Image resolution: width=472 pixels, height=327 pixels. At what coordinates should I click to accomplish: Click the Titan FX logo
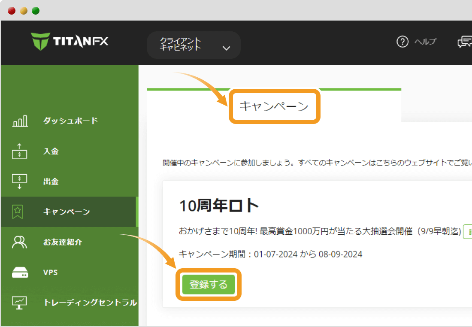[70, 41]
